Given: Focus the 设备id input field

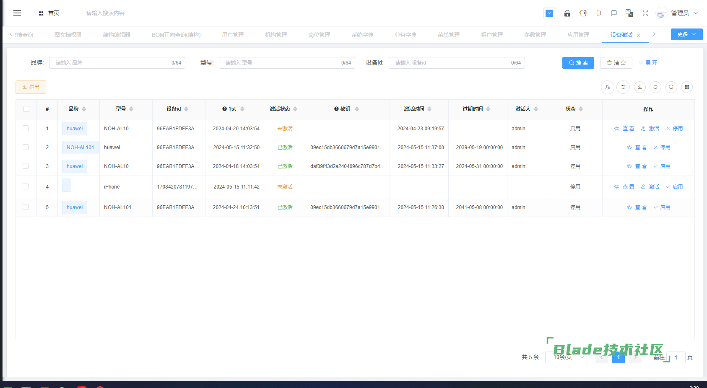Looking at the screenshot, I should coord(457,63).
